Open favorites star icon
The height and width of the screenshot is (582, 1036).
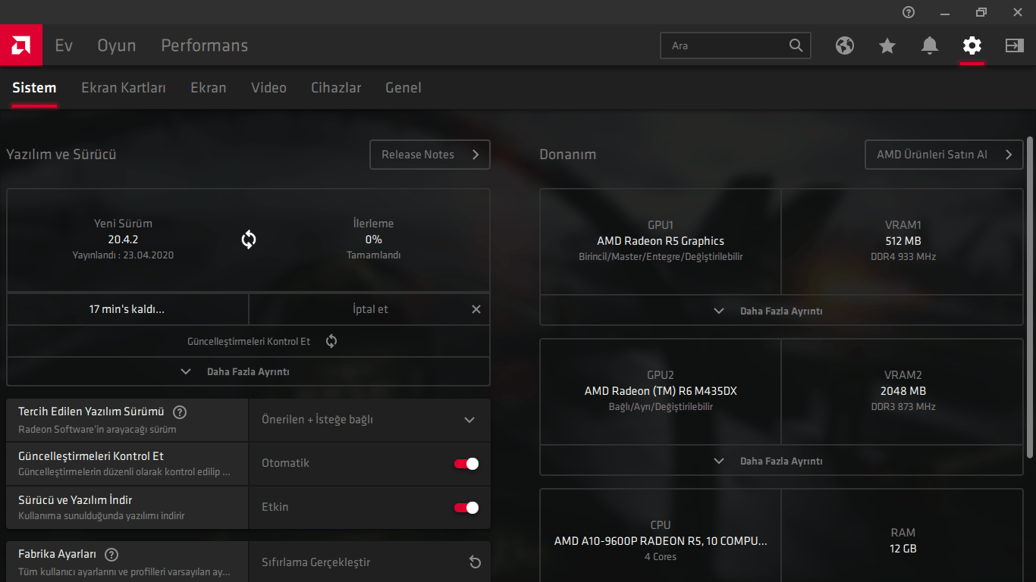(x=887, y=45)
